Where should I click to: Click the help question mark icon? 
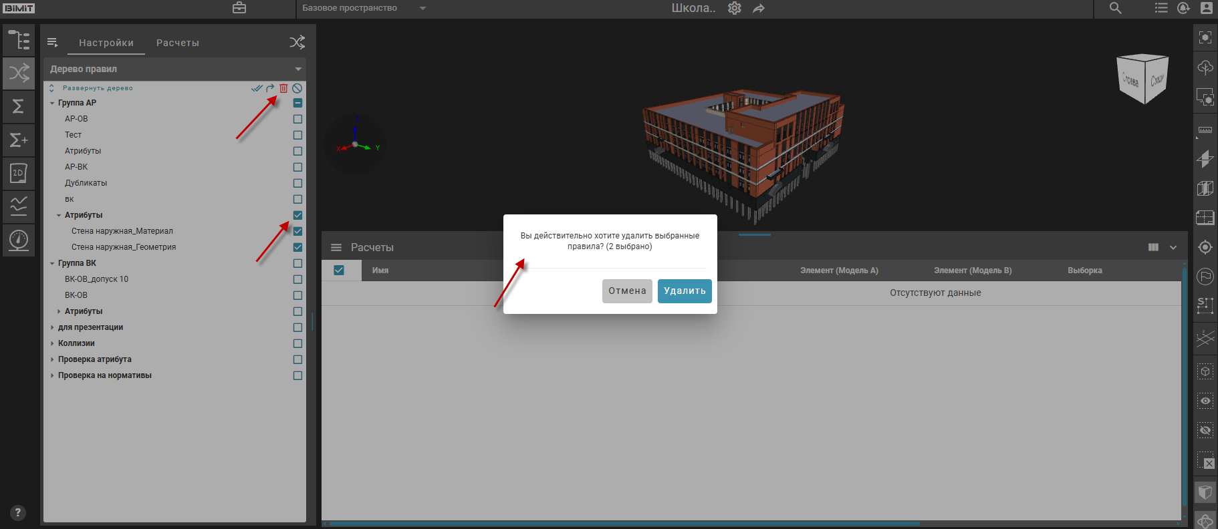pos(18,512)
